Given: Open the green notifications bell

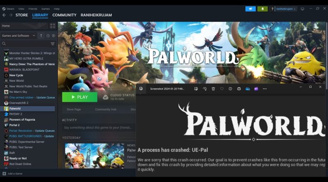Looking at the screenshot, I should point(262,9).
